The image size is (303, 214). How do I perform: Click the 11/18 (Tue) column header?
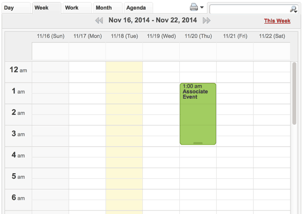click(124, 36)
